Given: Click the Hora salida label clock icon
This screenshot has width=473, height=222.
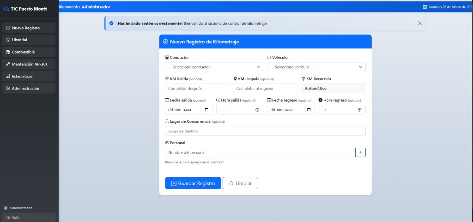Looking at the screenshot, I should point(218,100).
